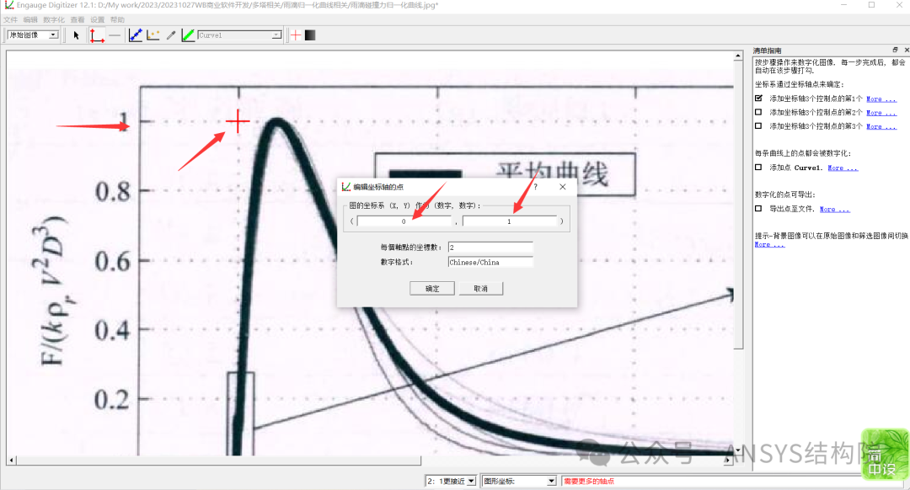
Task: Select the Color Picker eyedropper tool
Action: (x=171, y=35)
